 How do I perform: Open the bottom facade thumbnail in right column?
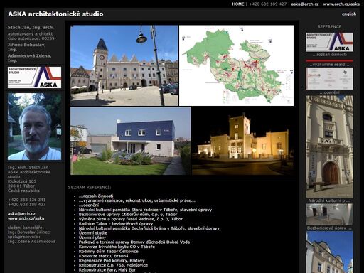[329, 252]
